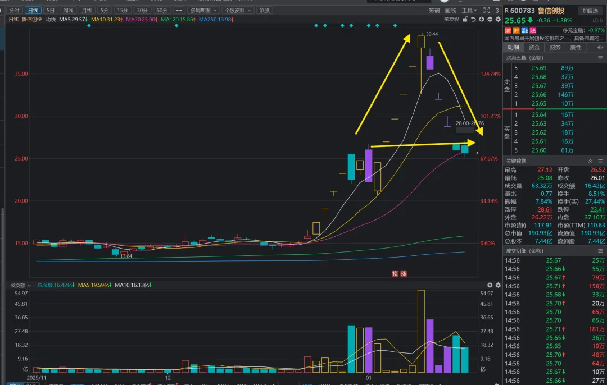Viewport: 607px width, 385px height.
Task: Expand the 工具 tools dropdown
Action: pos(469,11)
